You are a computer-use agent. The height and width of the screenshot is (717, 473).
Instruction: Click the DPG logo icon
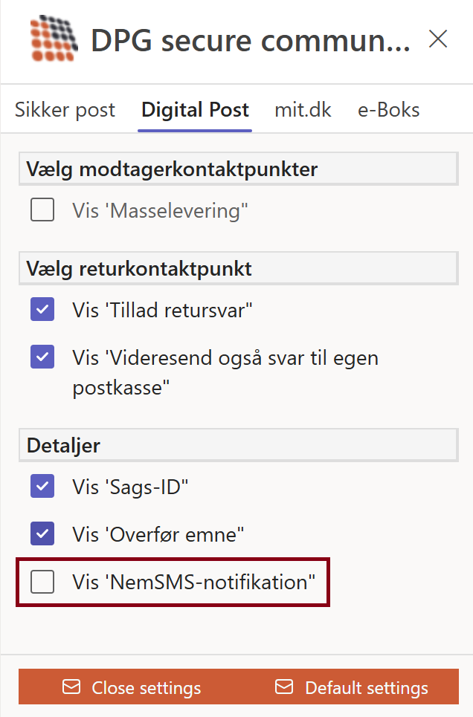pos(54,39)
